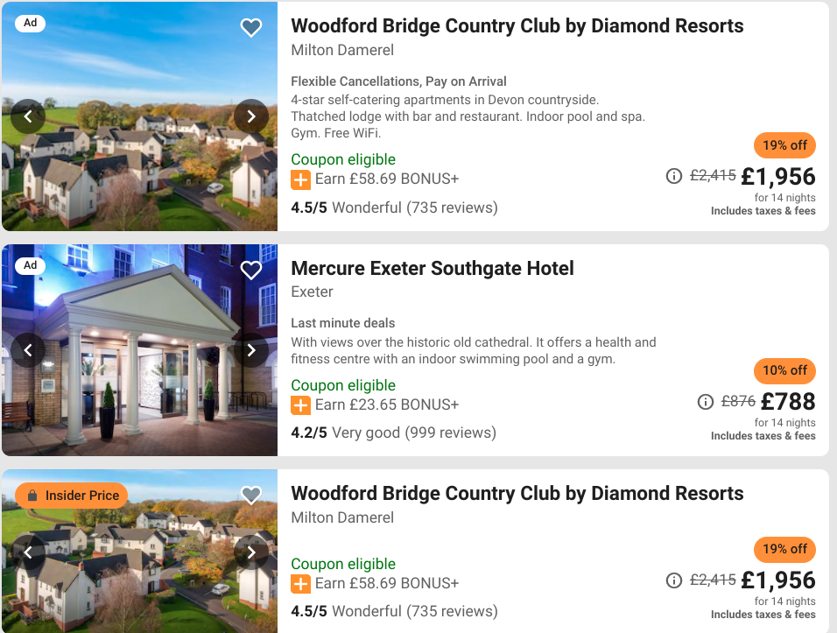Click the Insider Price badge

pyautogui.click(x=72, y=496)
